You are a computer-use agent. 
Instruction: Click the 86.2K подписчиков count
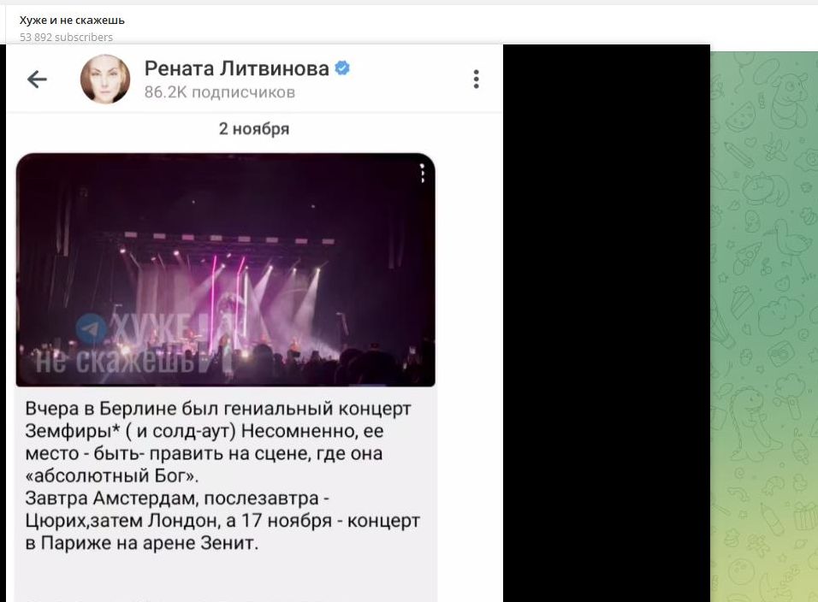(220, 92)
